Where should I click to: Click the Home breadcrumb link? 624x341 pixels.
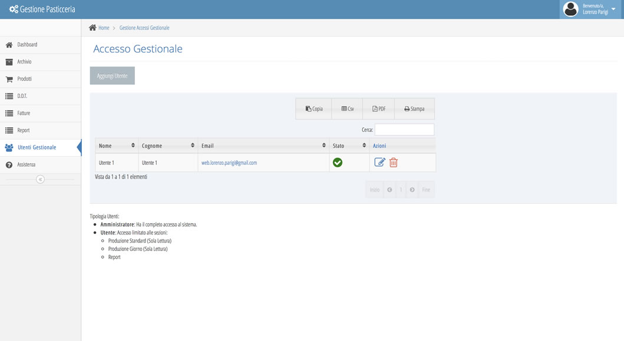pos(103,28)
